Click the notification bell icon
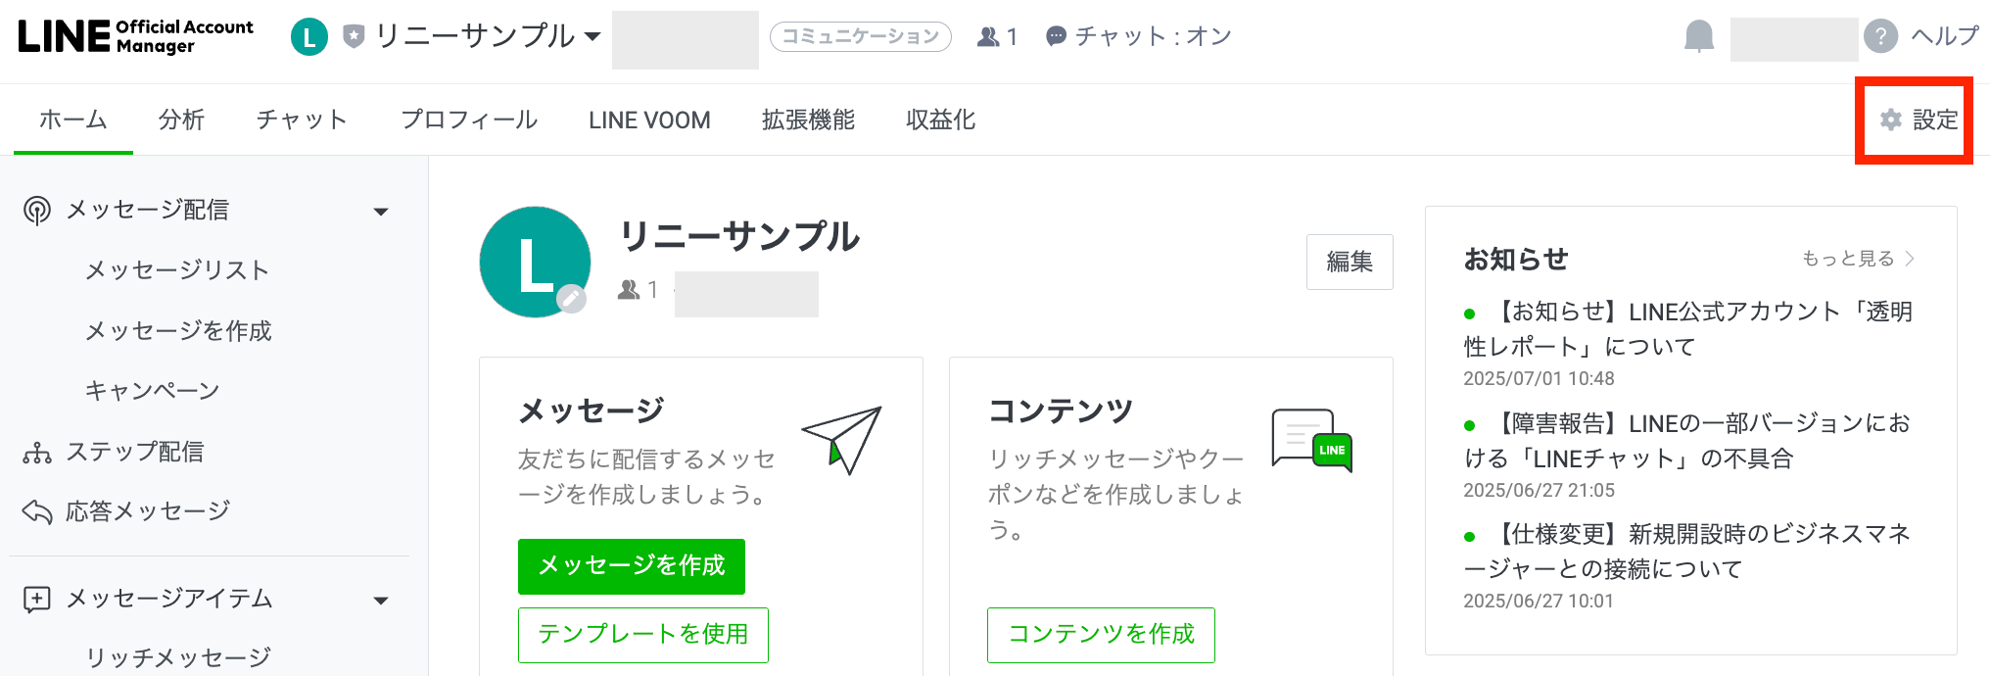This screenshot has width=1990, height=676. [x=1699, y=37]
